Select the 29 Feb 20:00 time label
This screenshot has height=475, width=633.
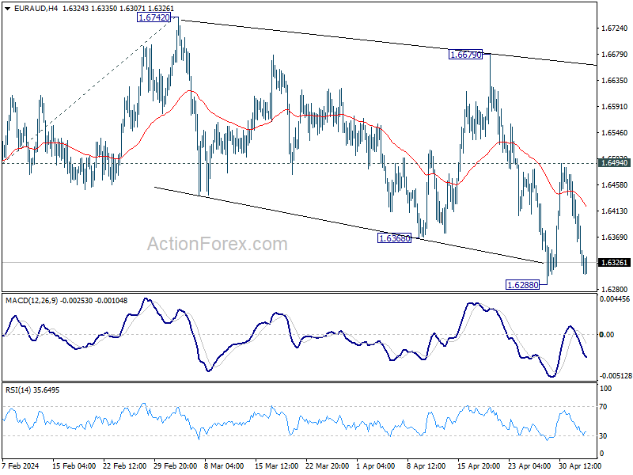click(x=175, y=465)
